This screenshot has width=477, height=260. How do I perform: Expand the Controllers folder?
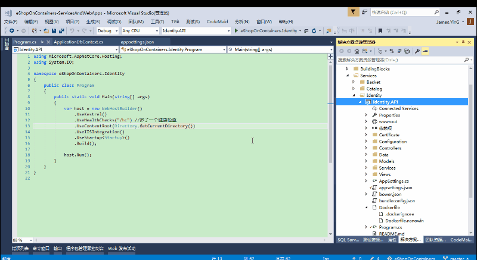click(x=366, y=148)
